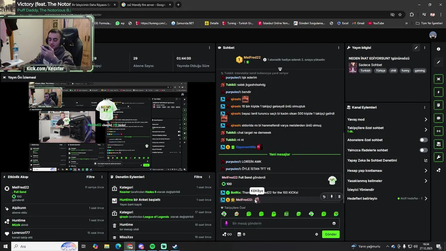
Task: Toggle the channel actions sidebar icon
Action: (438, 144)
